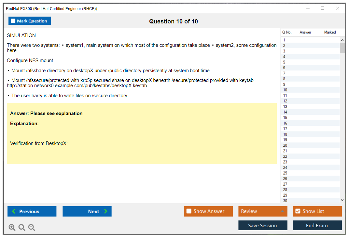This screenshot has height=239, width=350.
Task: Click the green left arrow on Previous
Action: 14,211
